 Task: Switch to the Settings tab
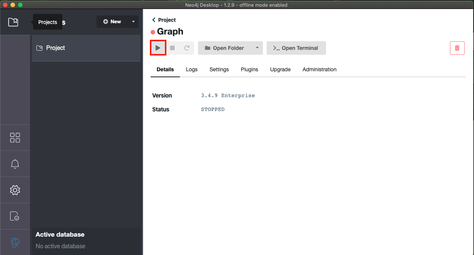[x=219, y=69]
